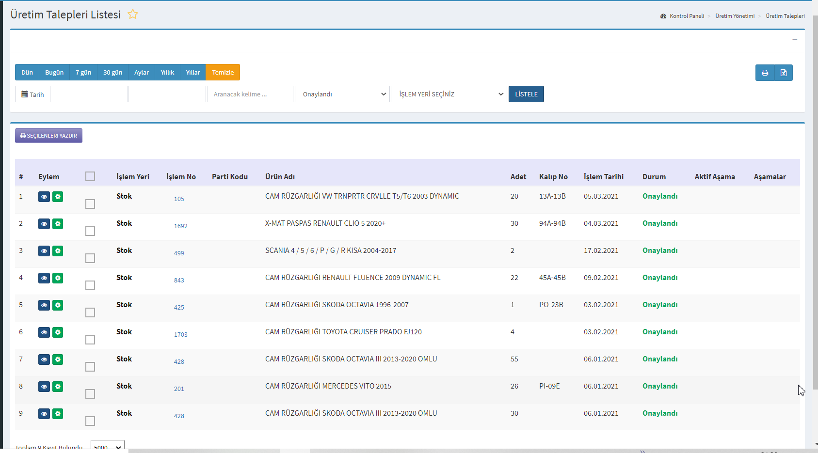Screen dimensions: 818x453
Task: Click the Excel export icon button
Action: click(784, 73)
